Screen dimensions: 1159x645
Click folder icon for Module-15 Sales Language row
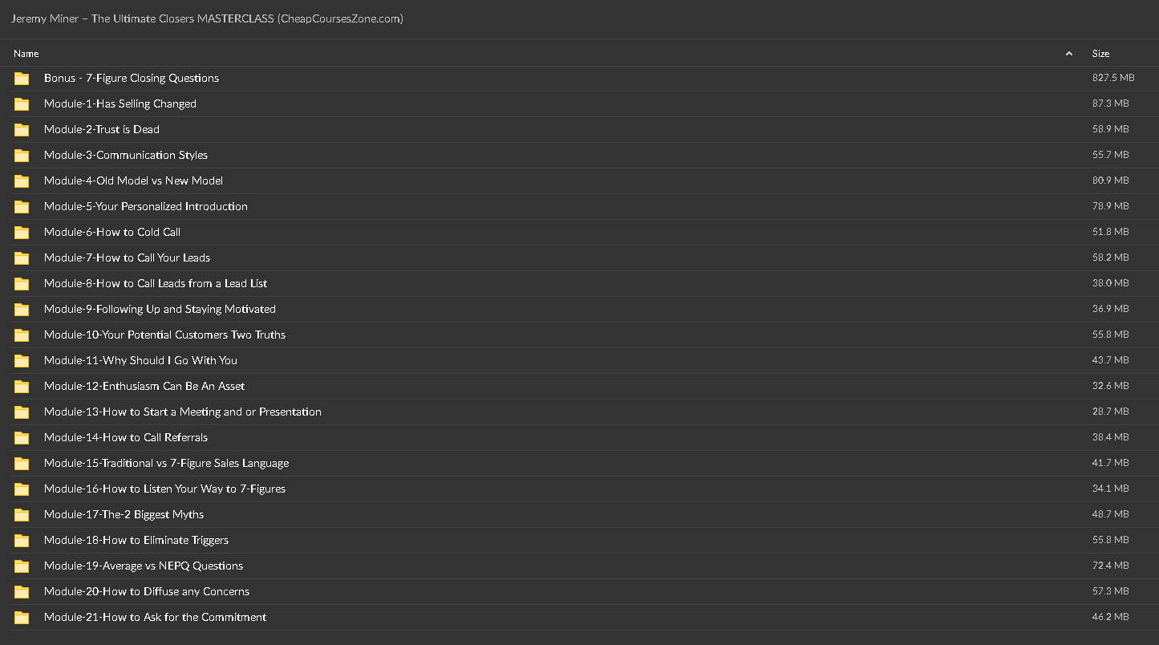click(x=22, y=464)
